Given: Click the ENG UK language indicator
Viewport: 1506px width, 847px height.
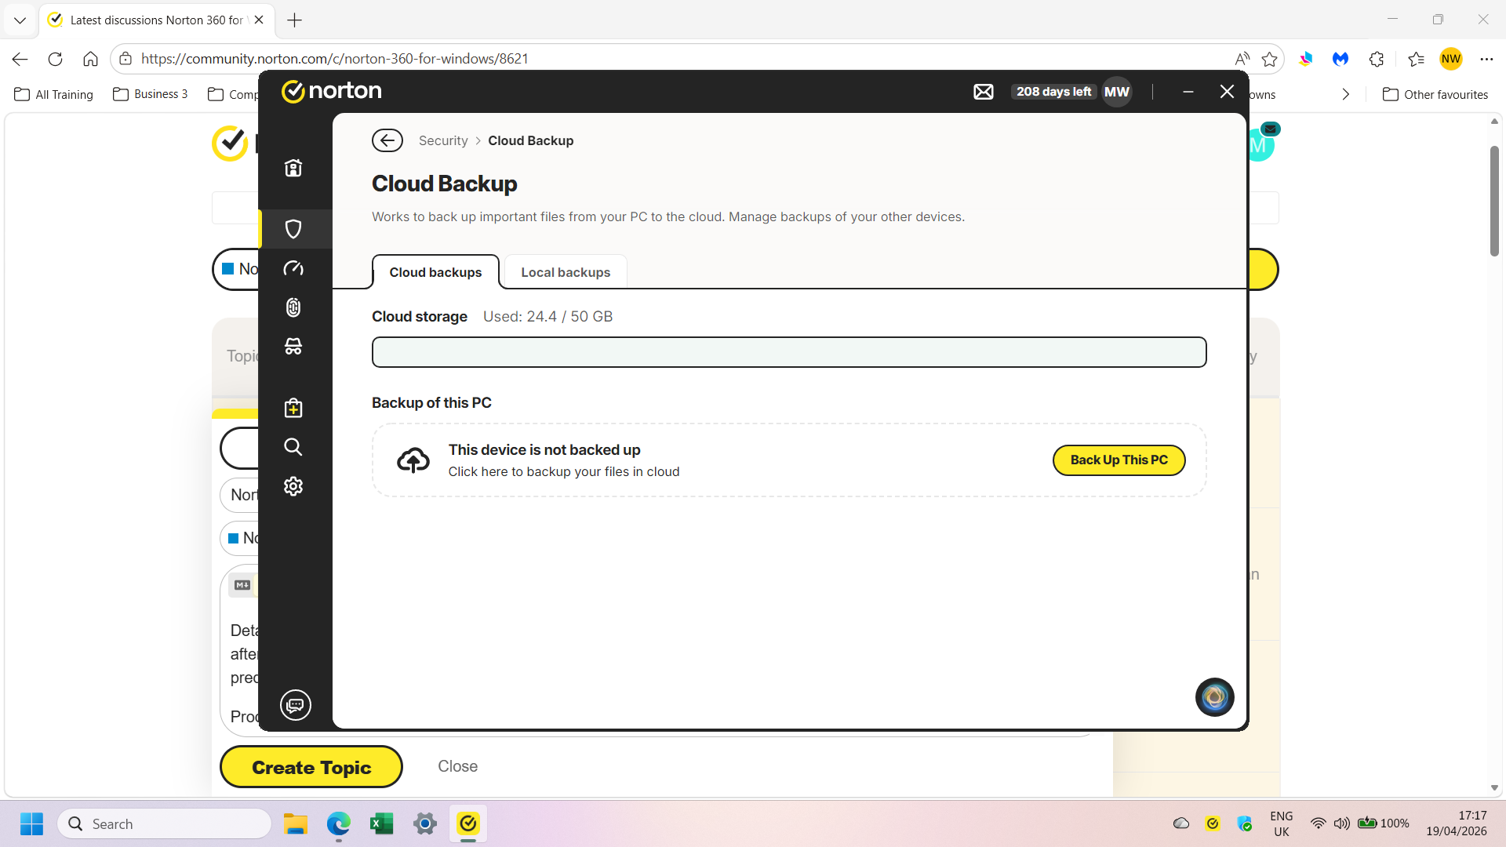Looking at the screenshot, I should coord(1282,823).
